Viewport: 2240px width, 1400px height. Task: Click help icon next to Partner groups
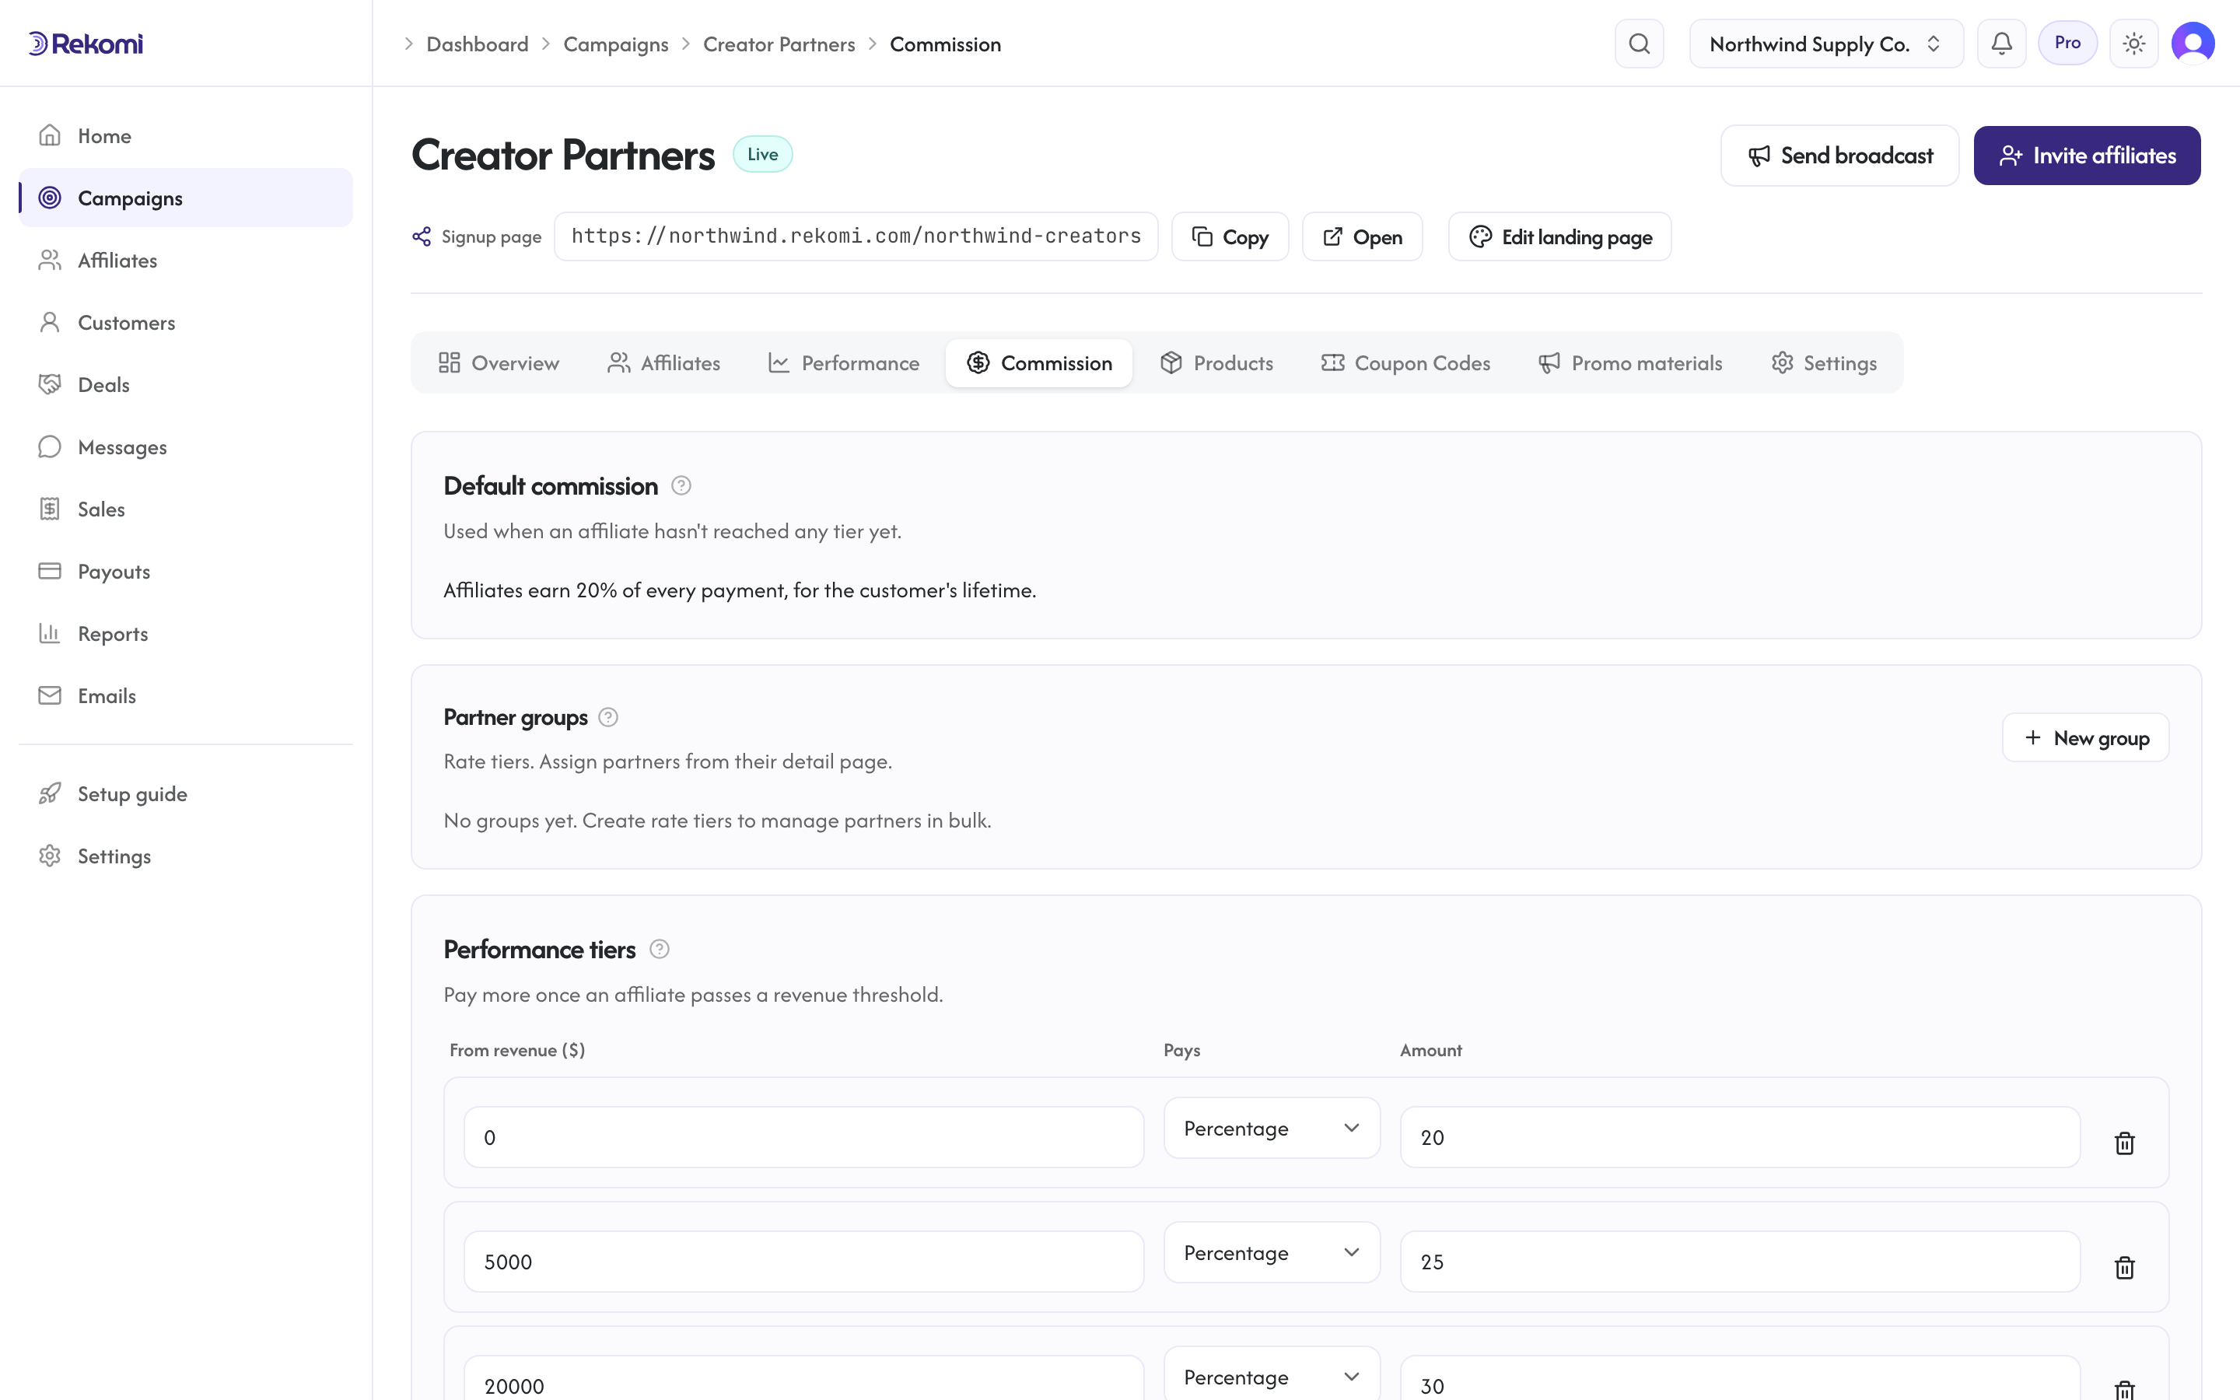[x=608, y=716]
